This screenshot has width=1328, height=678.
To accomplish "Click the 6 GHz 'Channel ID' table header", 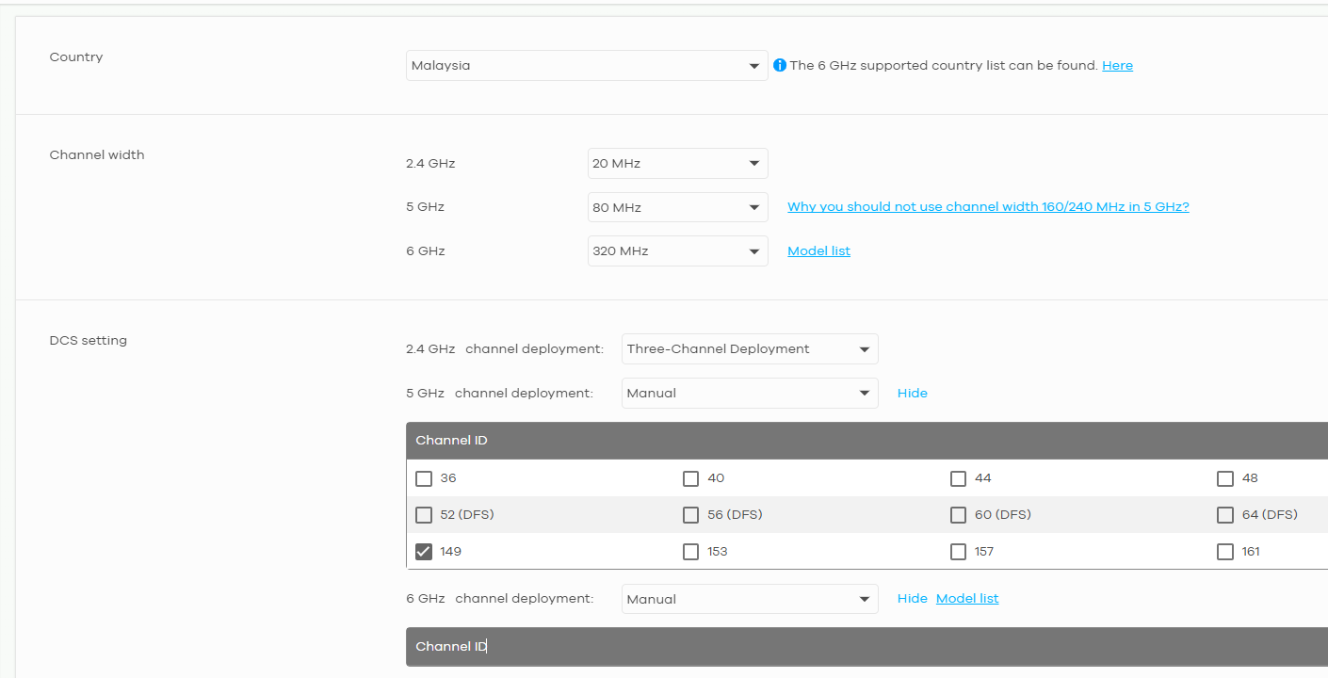I will click(866, 647).
